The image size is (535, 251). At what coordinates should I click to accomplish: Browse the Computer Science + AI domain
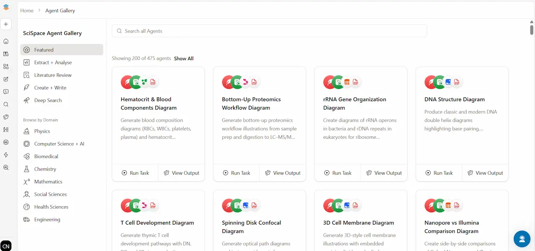coord(59,144)
